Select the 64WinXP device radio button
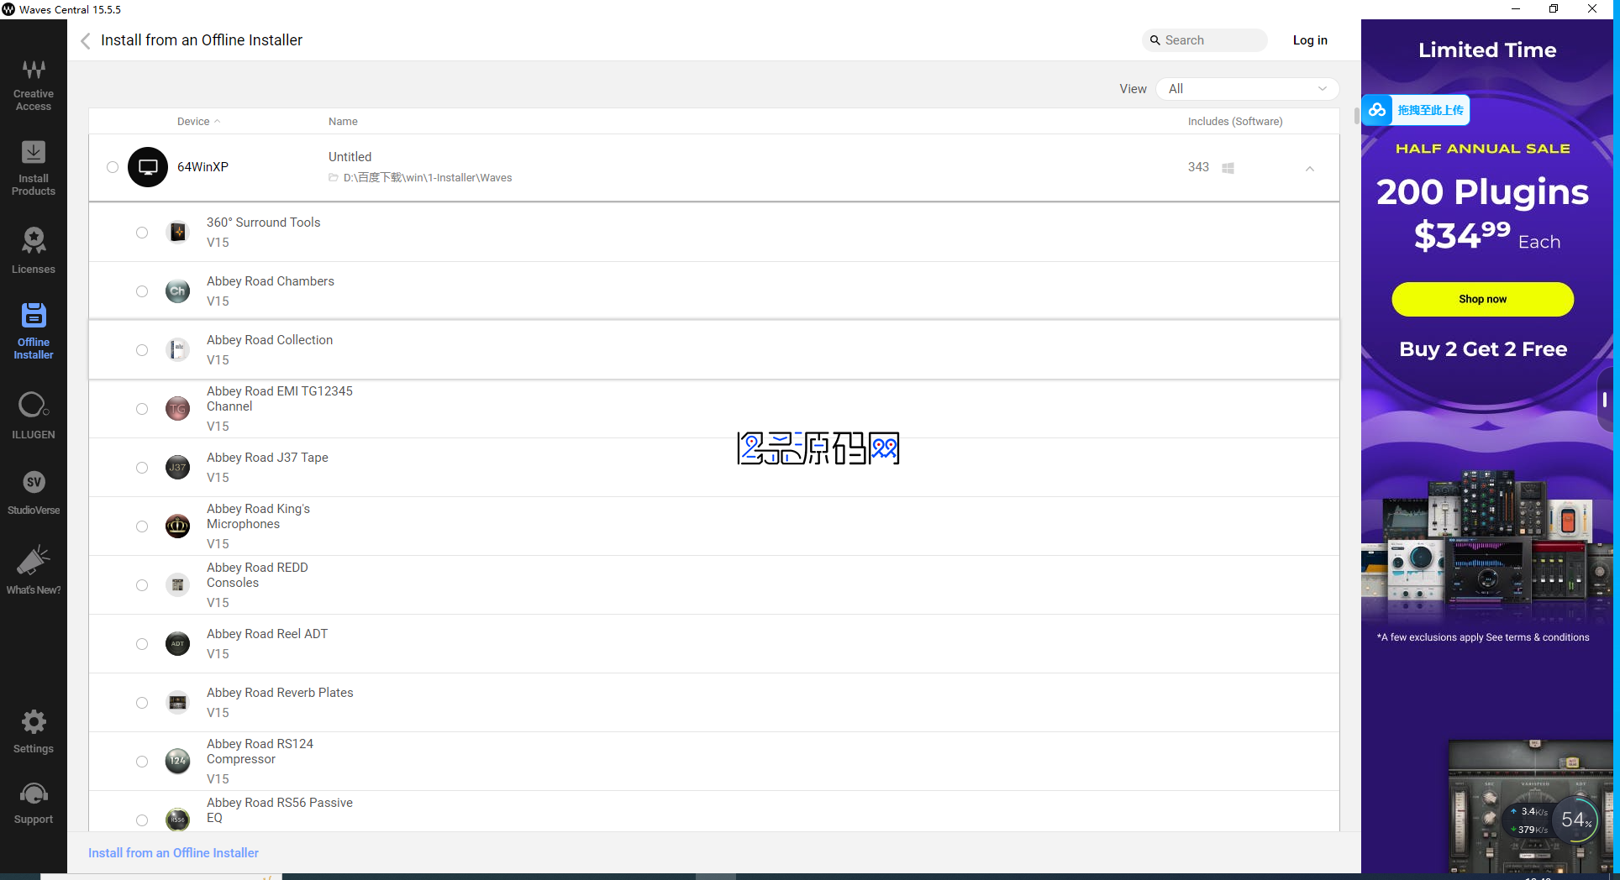Screen dimensions: 1620x880 (x=113, y=167)
